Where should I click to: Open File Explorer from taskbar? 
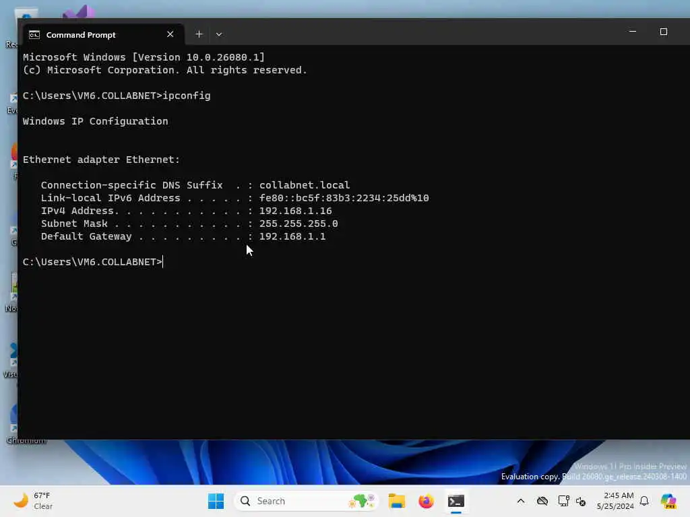click(x=396, y=501)
